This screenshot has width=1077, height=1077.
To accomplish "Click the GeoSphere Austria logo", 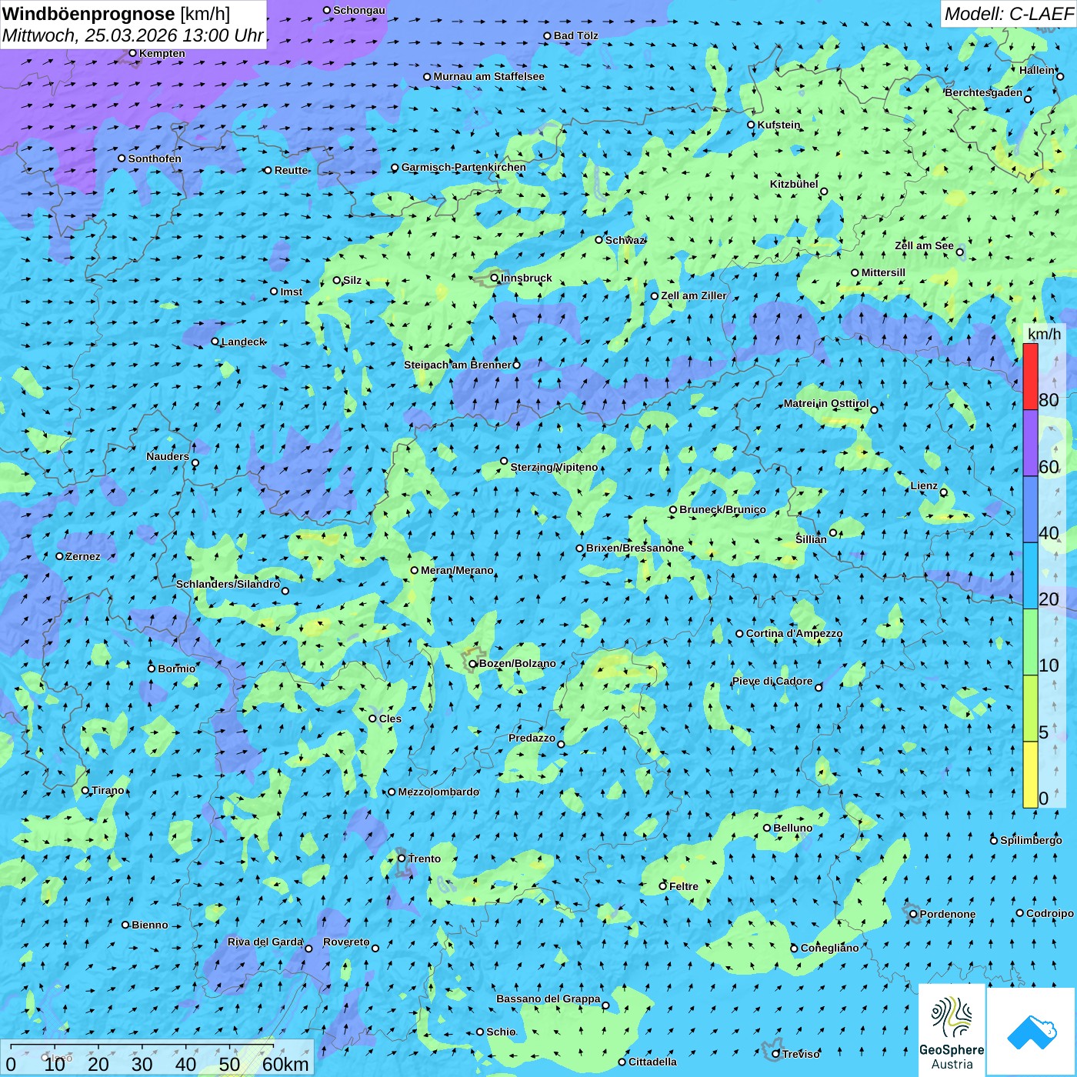I will (x=952, y=1031).
